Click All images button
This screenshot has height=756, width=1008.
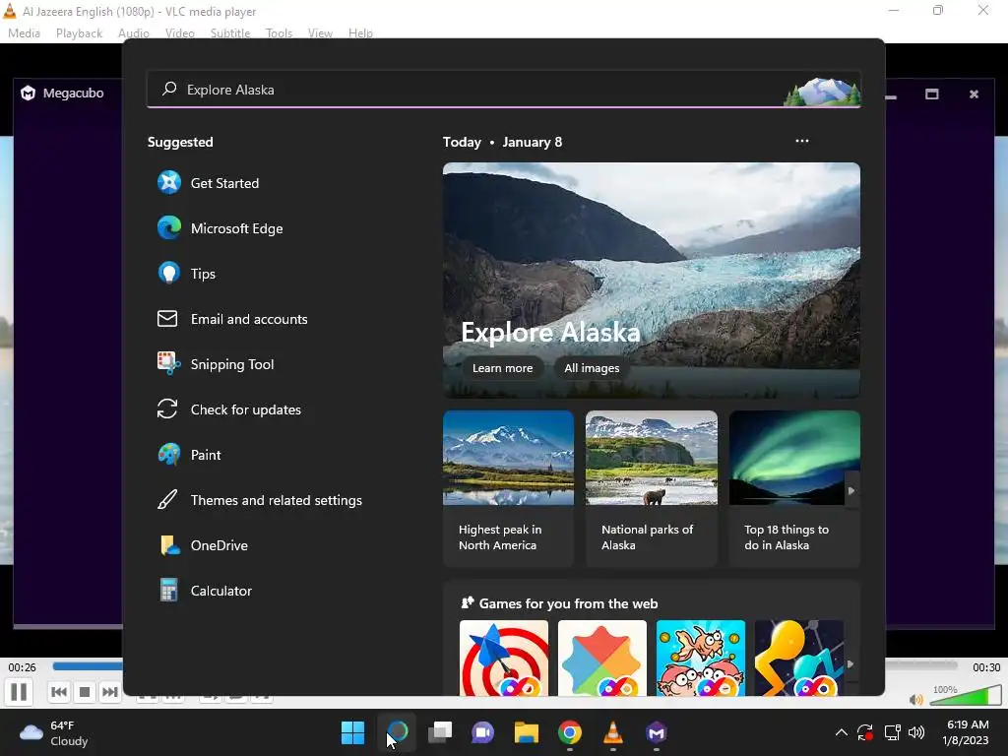pyautogui.click(x=592, y=368)
